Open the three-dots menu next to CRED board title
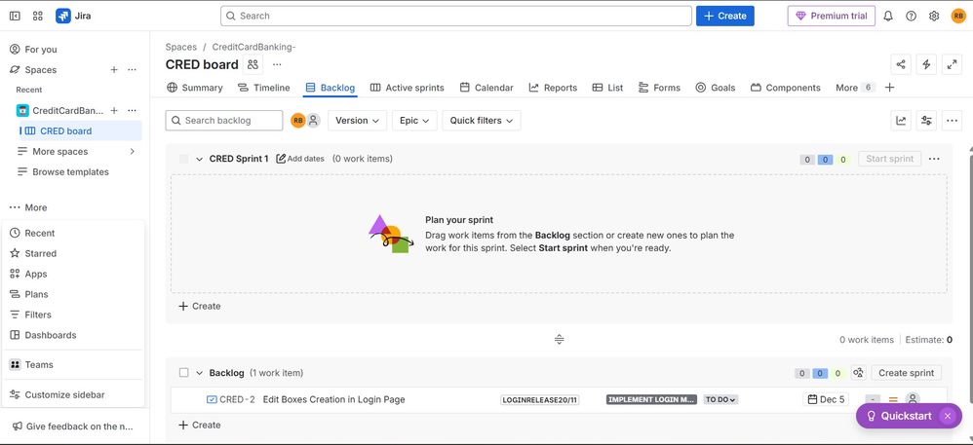The image size is (973, 445). tap(277, 64)
